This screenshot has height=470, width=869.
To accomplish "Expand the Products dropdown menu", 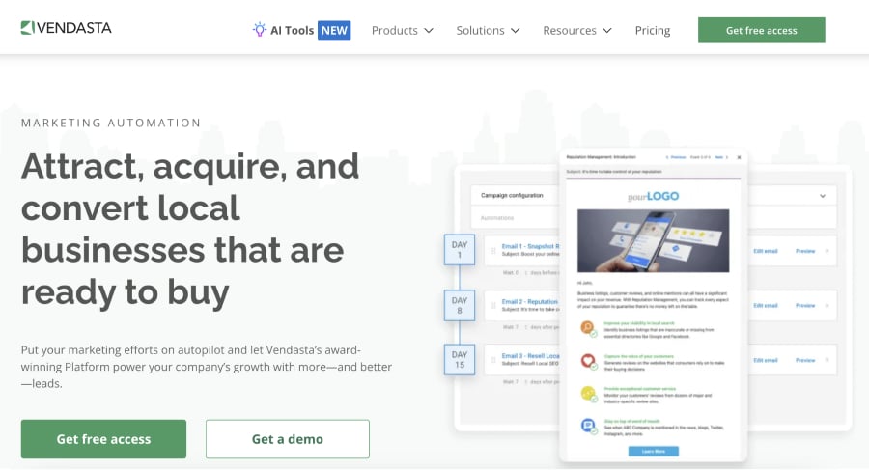I will pos(403,31).
